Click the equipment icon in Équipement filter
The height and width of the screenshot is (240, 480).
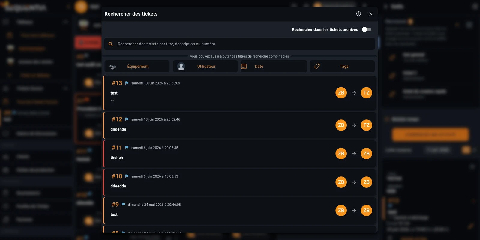pos(113,67)
